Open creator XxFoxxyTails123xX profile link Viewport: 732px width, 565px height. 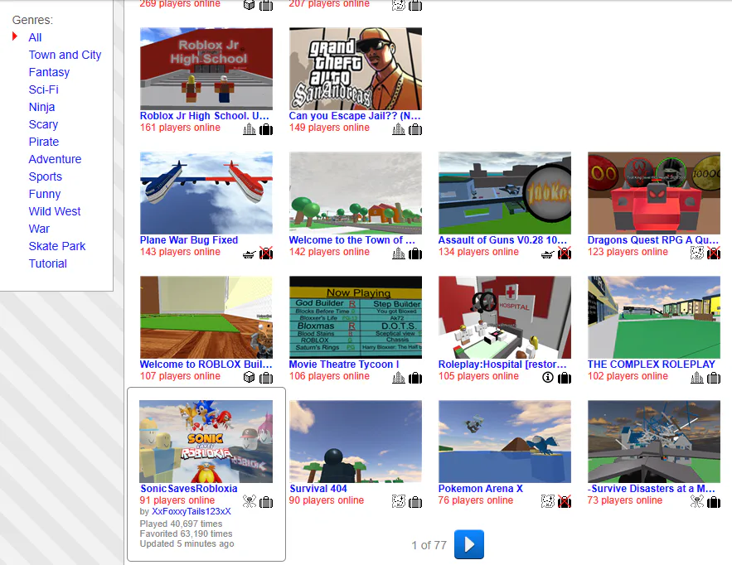191,511
